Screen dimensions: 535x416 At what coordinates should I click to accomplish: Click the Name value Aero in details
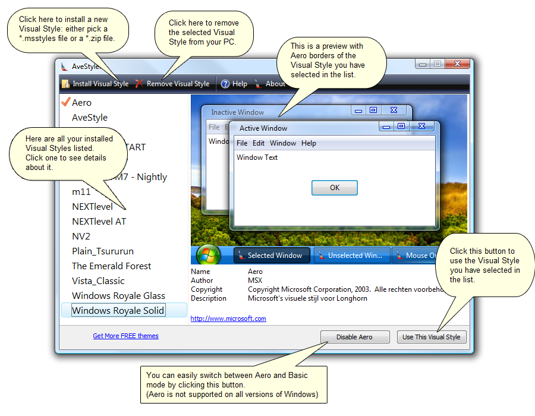coord(255,272)
